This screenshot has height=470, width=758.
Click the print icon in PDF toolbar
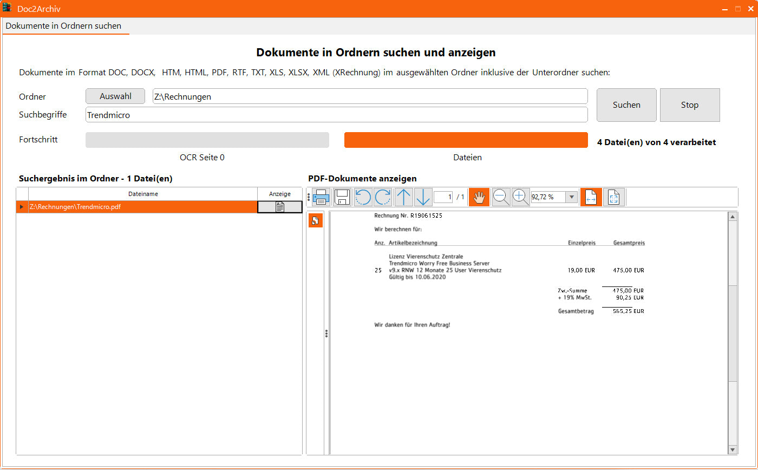pyautogui.click(x=321, y=197)
